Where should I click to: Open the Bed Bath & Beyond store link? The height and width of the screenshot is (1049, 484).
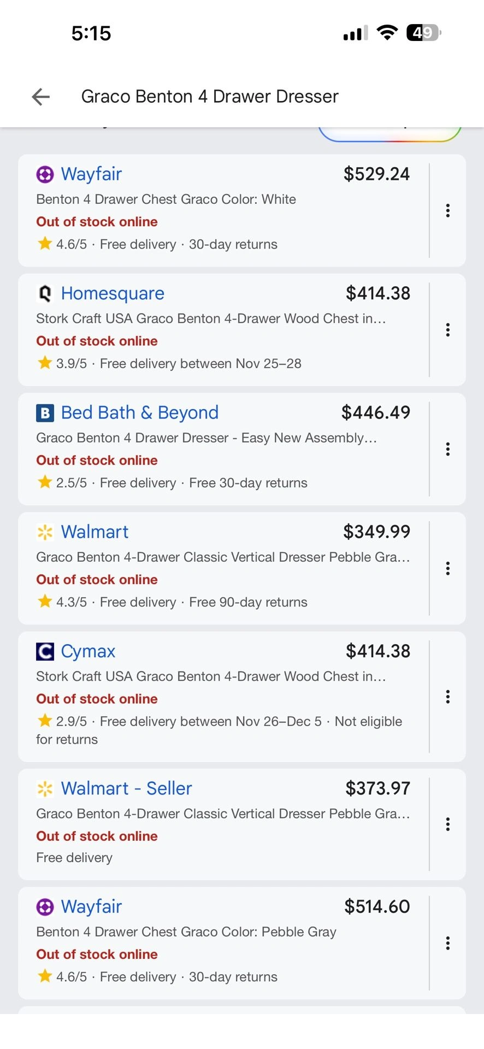pyautogui.click(x=140, y=412)
